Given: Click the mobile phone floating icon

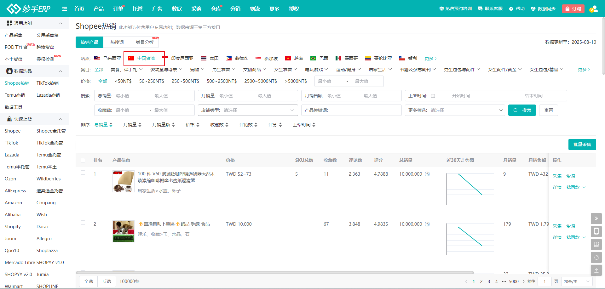Looking at the screenshot, I should (x=596, y=231).
